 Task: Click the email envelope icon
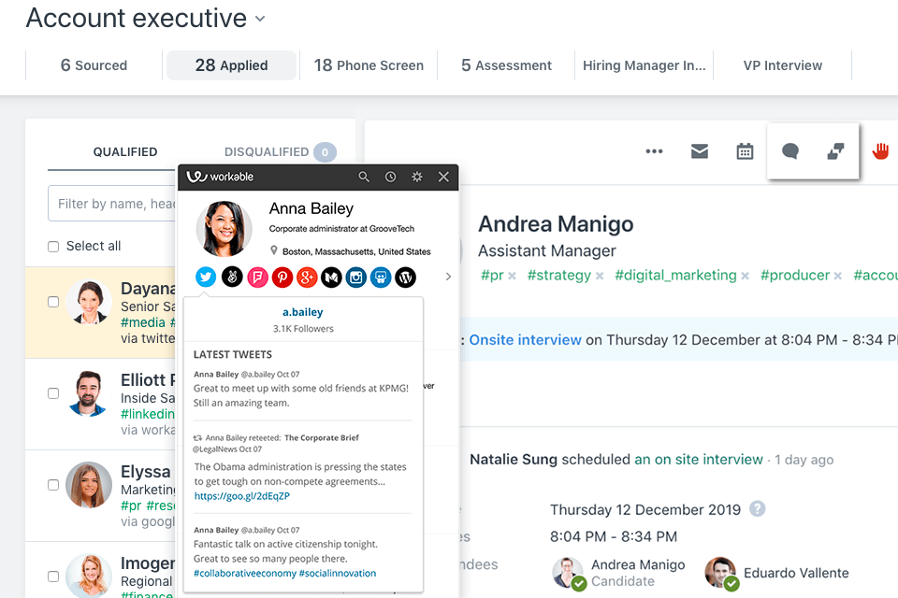click(x=700, y=151)
